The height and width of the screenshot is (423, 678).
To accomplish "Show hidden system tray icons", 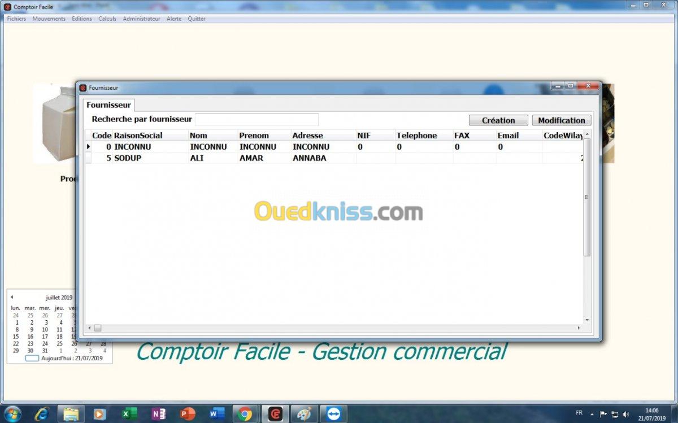I will pos(592,414).
